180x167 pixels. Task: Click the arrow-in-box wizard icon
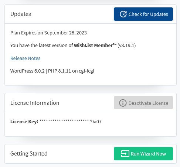[125, 154]
